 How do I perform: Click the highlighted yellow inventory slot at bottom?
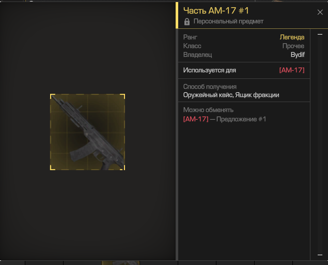coord(121,263)
